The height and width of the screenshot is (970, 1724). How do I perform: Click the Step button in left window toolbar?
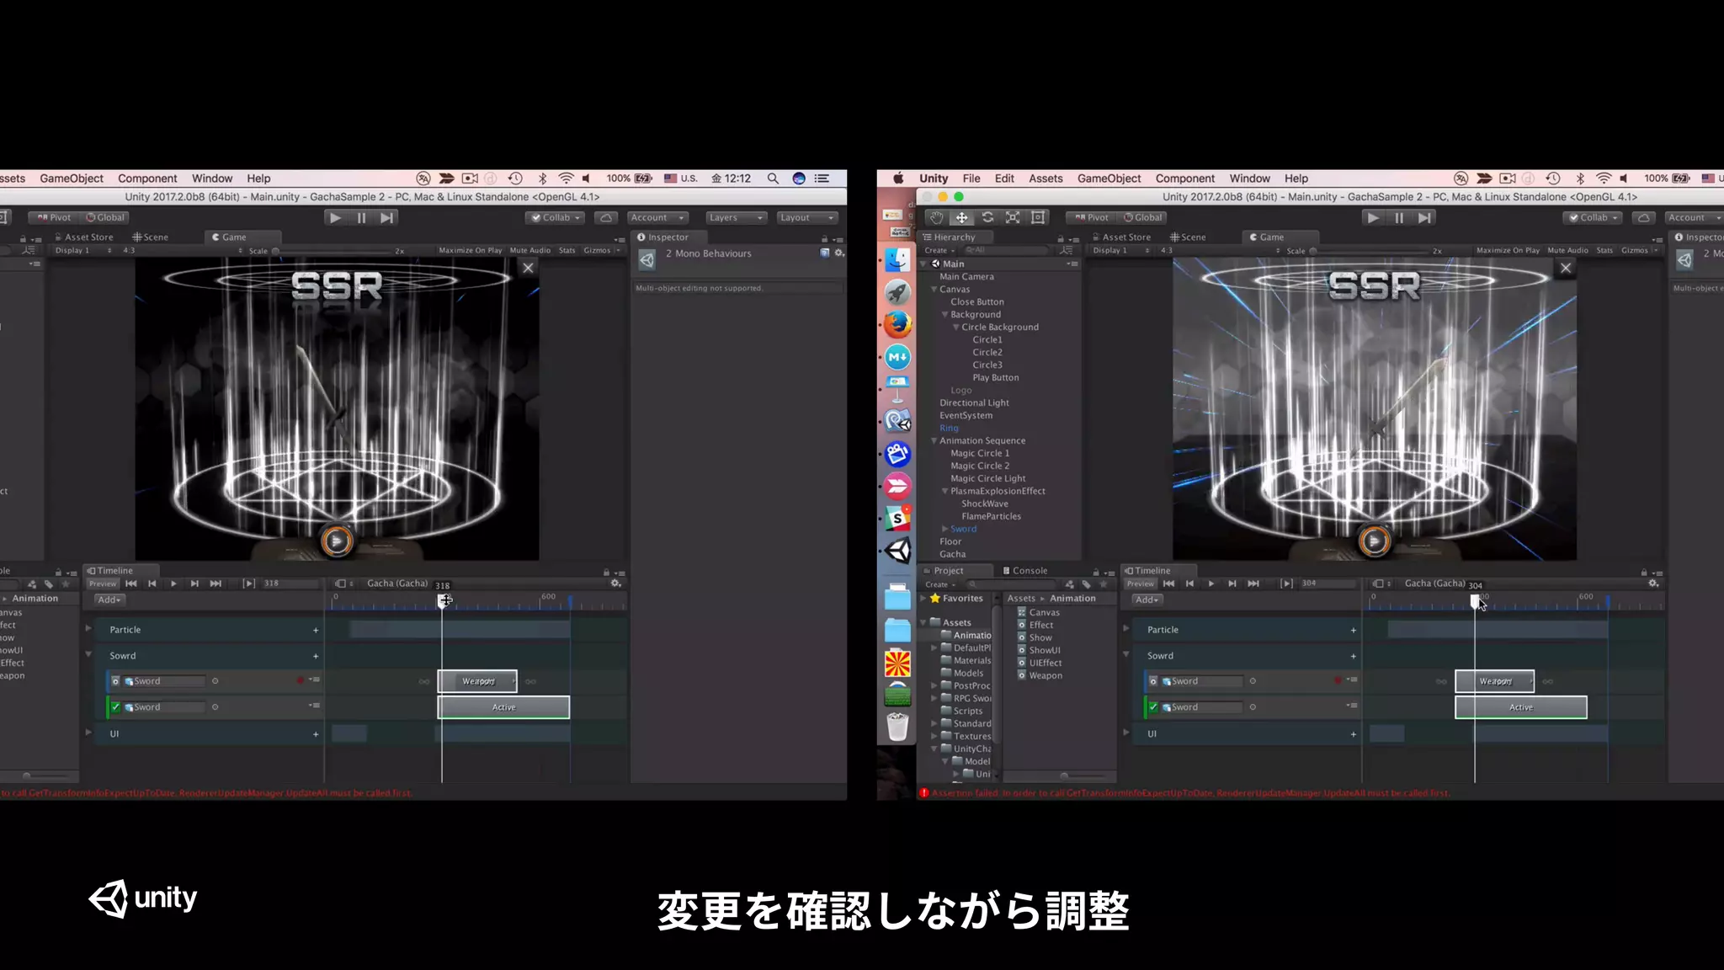(386, 217)
